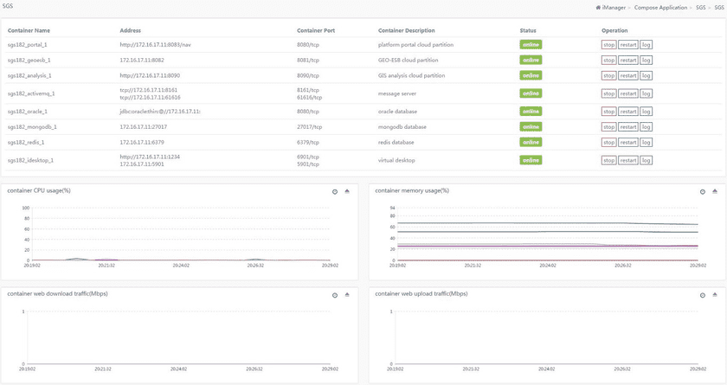Click the online status badge for sgs182_redis_1
This screenshot has height=385, width=727.
[x=531, y=143]
